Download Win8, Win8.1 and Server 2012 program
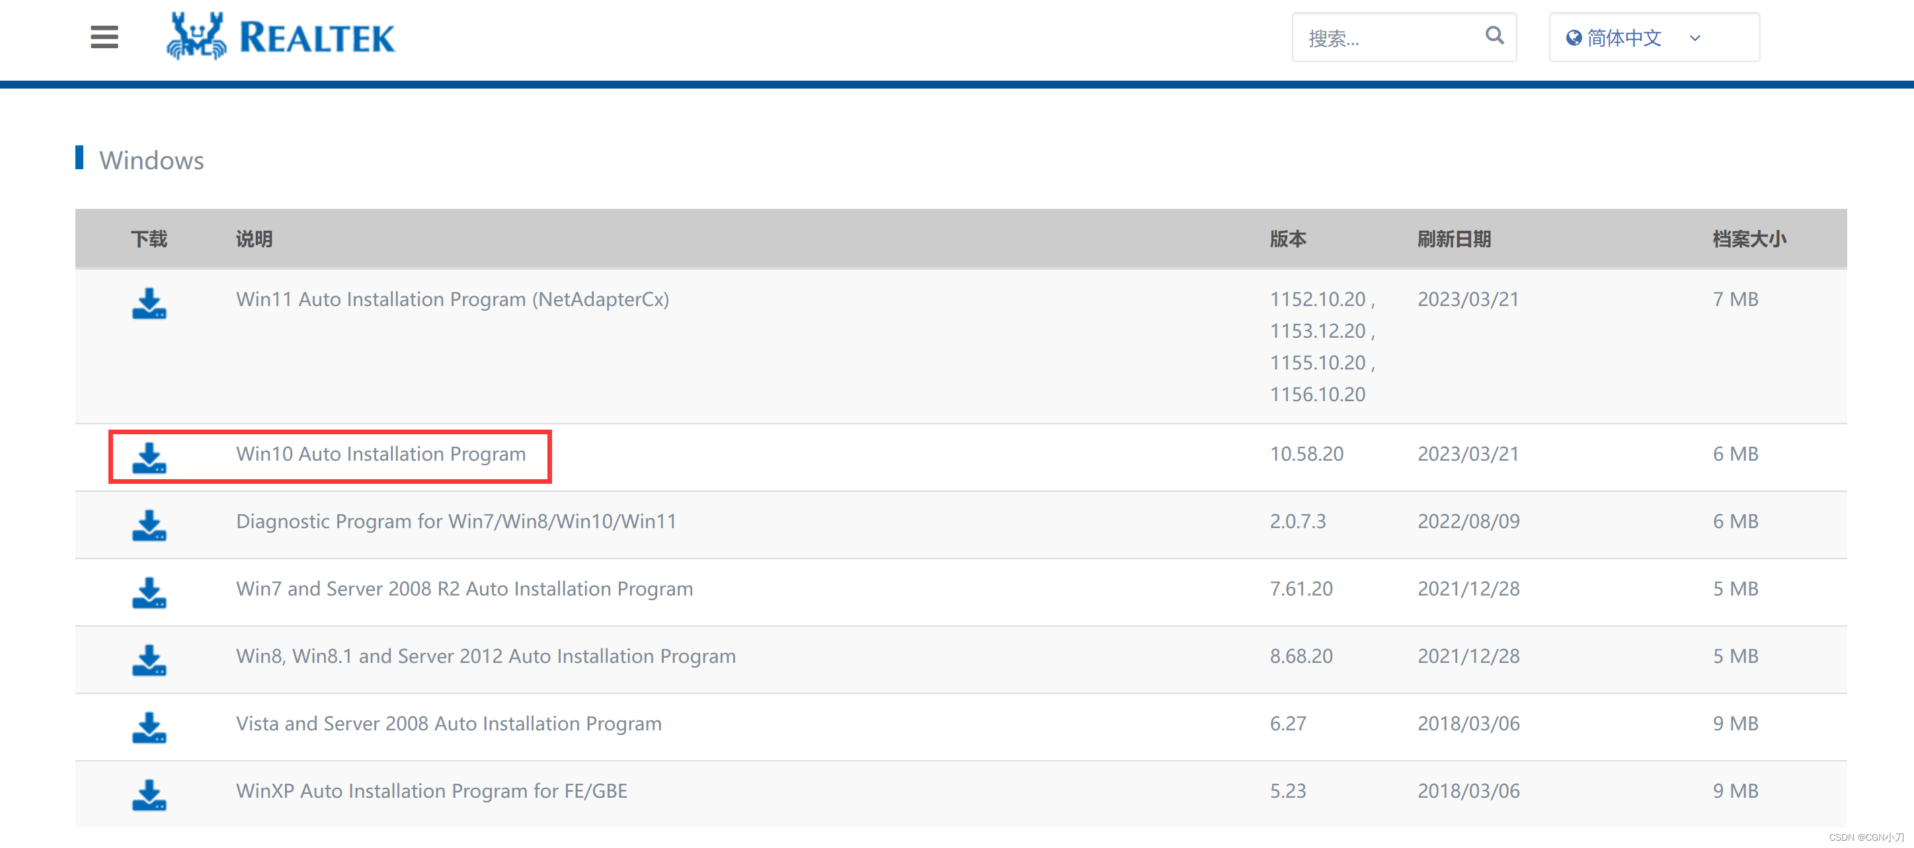This screenshot has height=848, width=1914. tap(149, 660)
